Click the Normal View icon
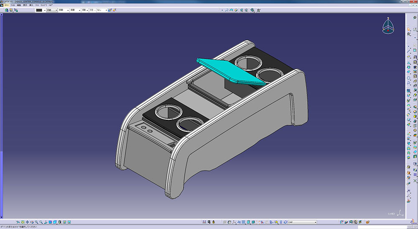Viewport: 418px width, 229px height. point(46,222)
